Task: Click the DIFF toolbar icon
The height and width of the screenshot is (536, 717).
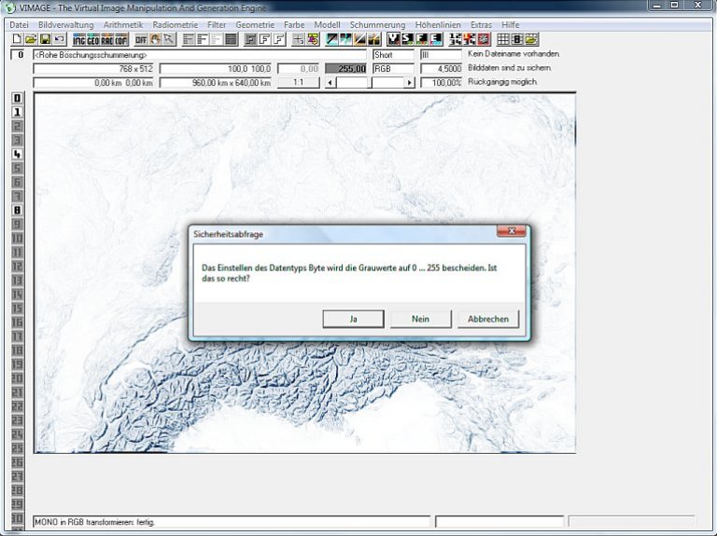Action: coord(141,39)
